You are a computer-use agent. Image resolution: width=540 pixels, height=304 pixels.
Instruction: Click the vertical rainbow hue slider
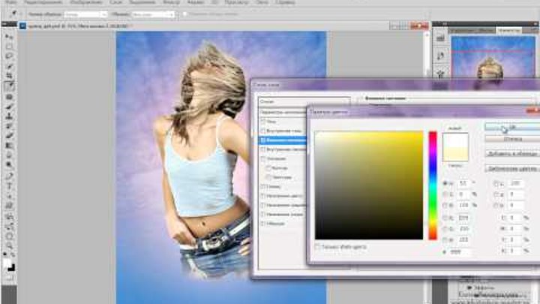433,185
